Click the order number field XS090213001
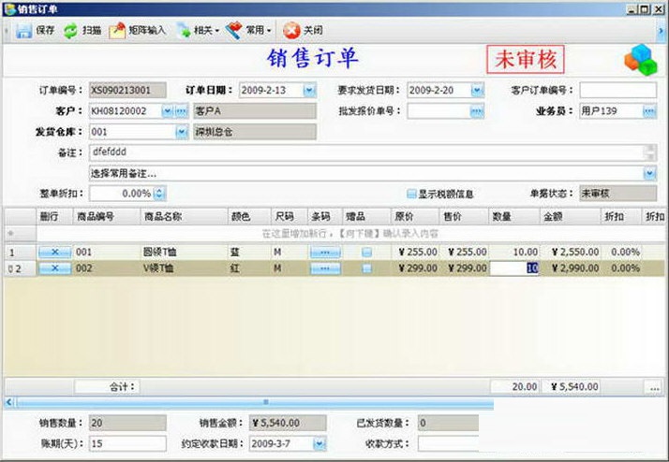The height and width of the screenshot is (462, 669). point(127,91)
